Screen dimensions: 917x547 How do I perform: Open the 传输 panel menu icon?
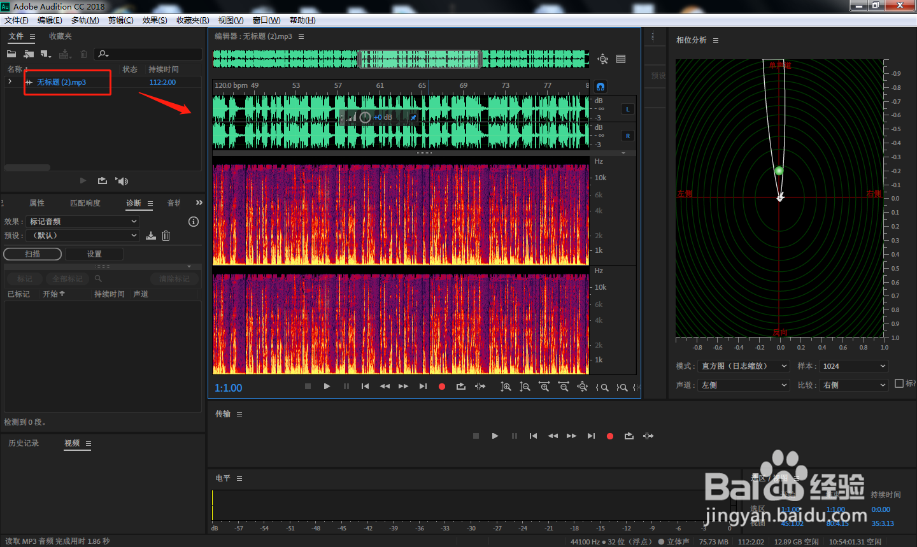pos(239,414)
